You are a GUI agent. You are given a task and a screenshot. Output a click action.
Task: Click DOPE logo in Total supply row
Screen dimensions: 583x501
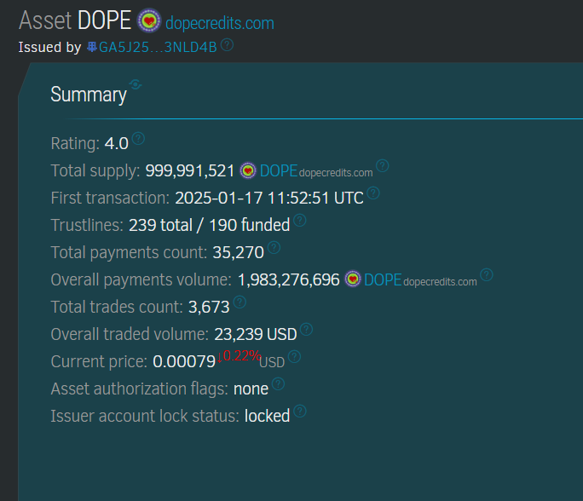[248, 170]
